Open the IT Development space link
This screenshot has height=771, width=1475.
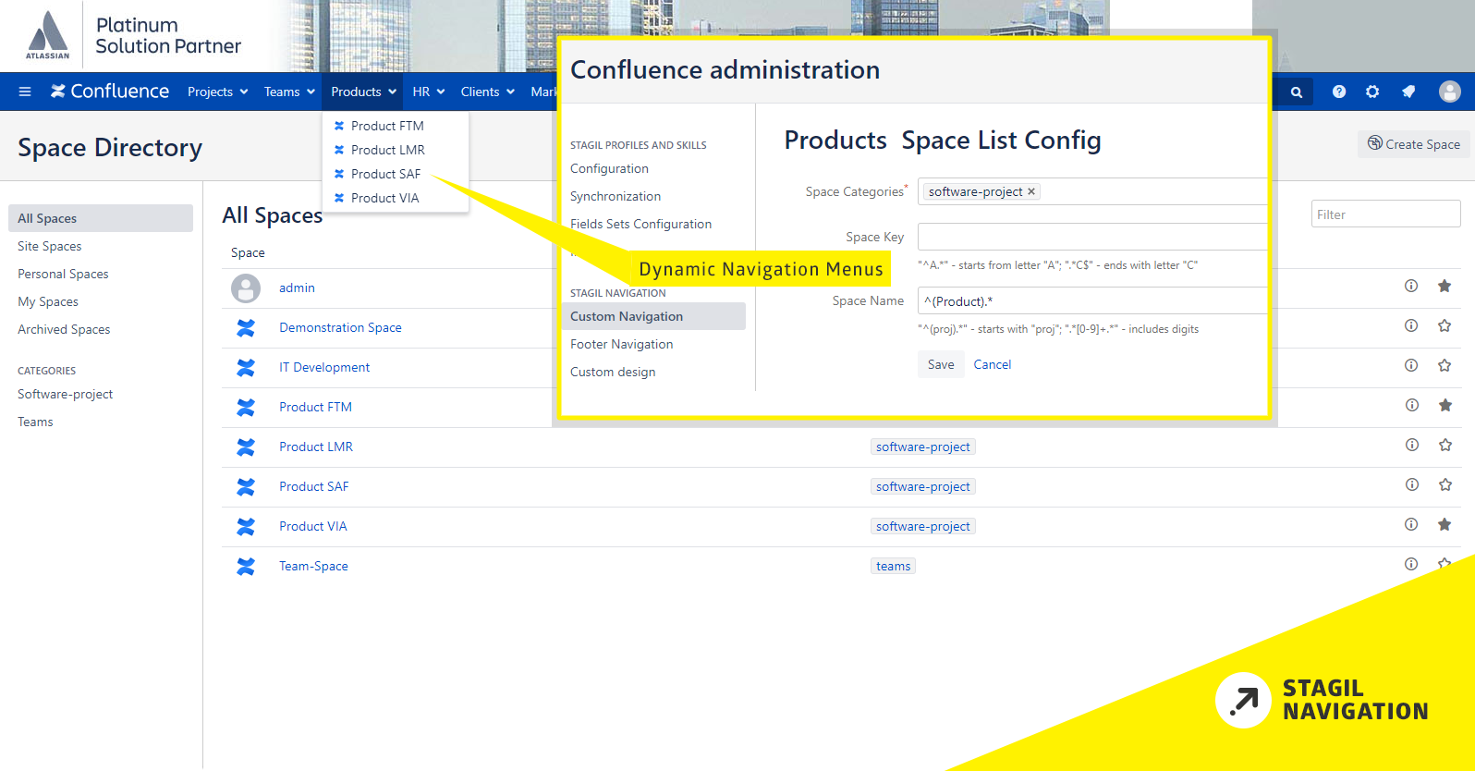pyautogui.click(x=324, y=367)
